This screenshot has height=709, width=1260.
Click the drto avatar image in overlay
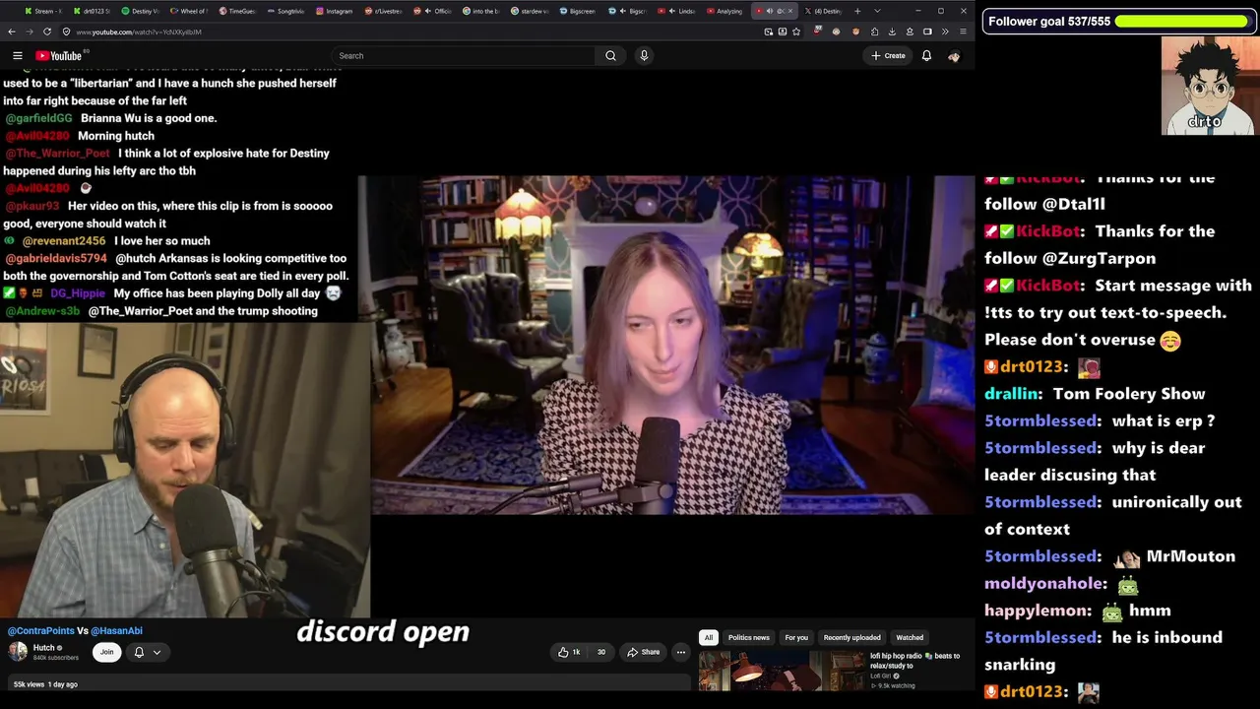pos(1209,86)
